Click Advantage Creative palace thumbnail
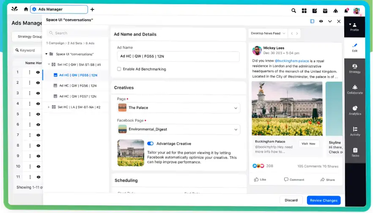This screenshot has width=373, height=213. (131, 153)
